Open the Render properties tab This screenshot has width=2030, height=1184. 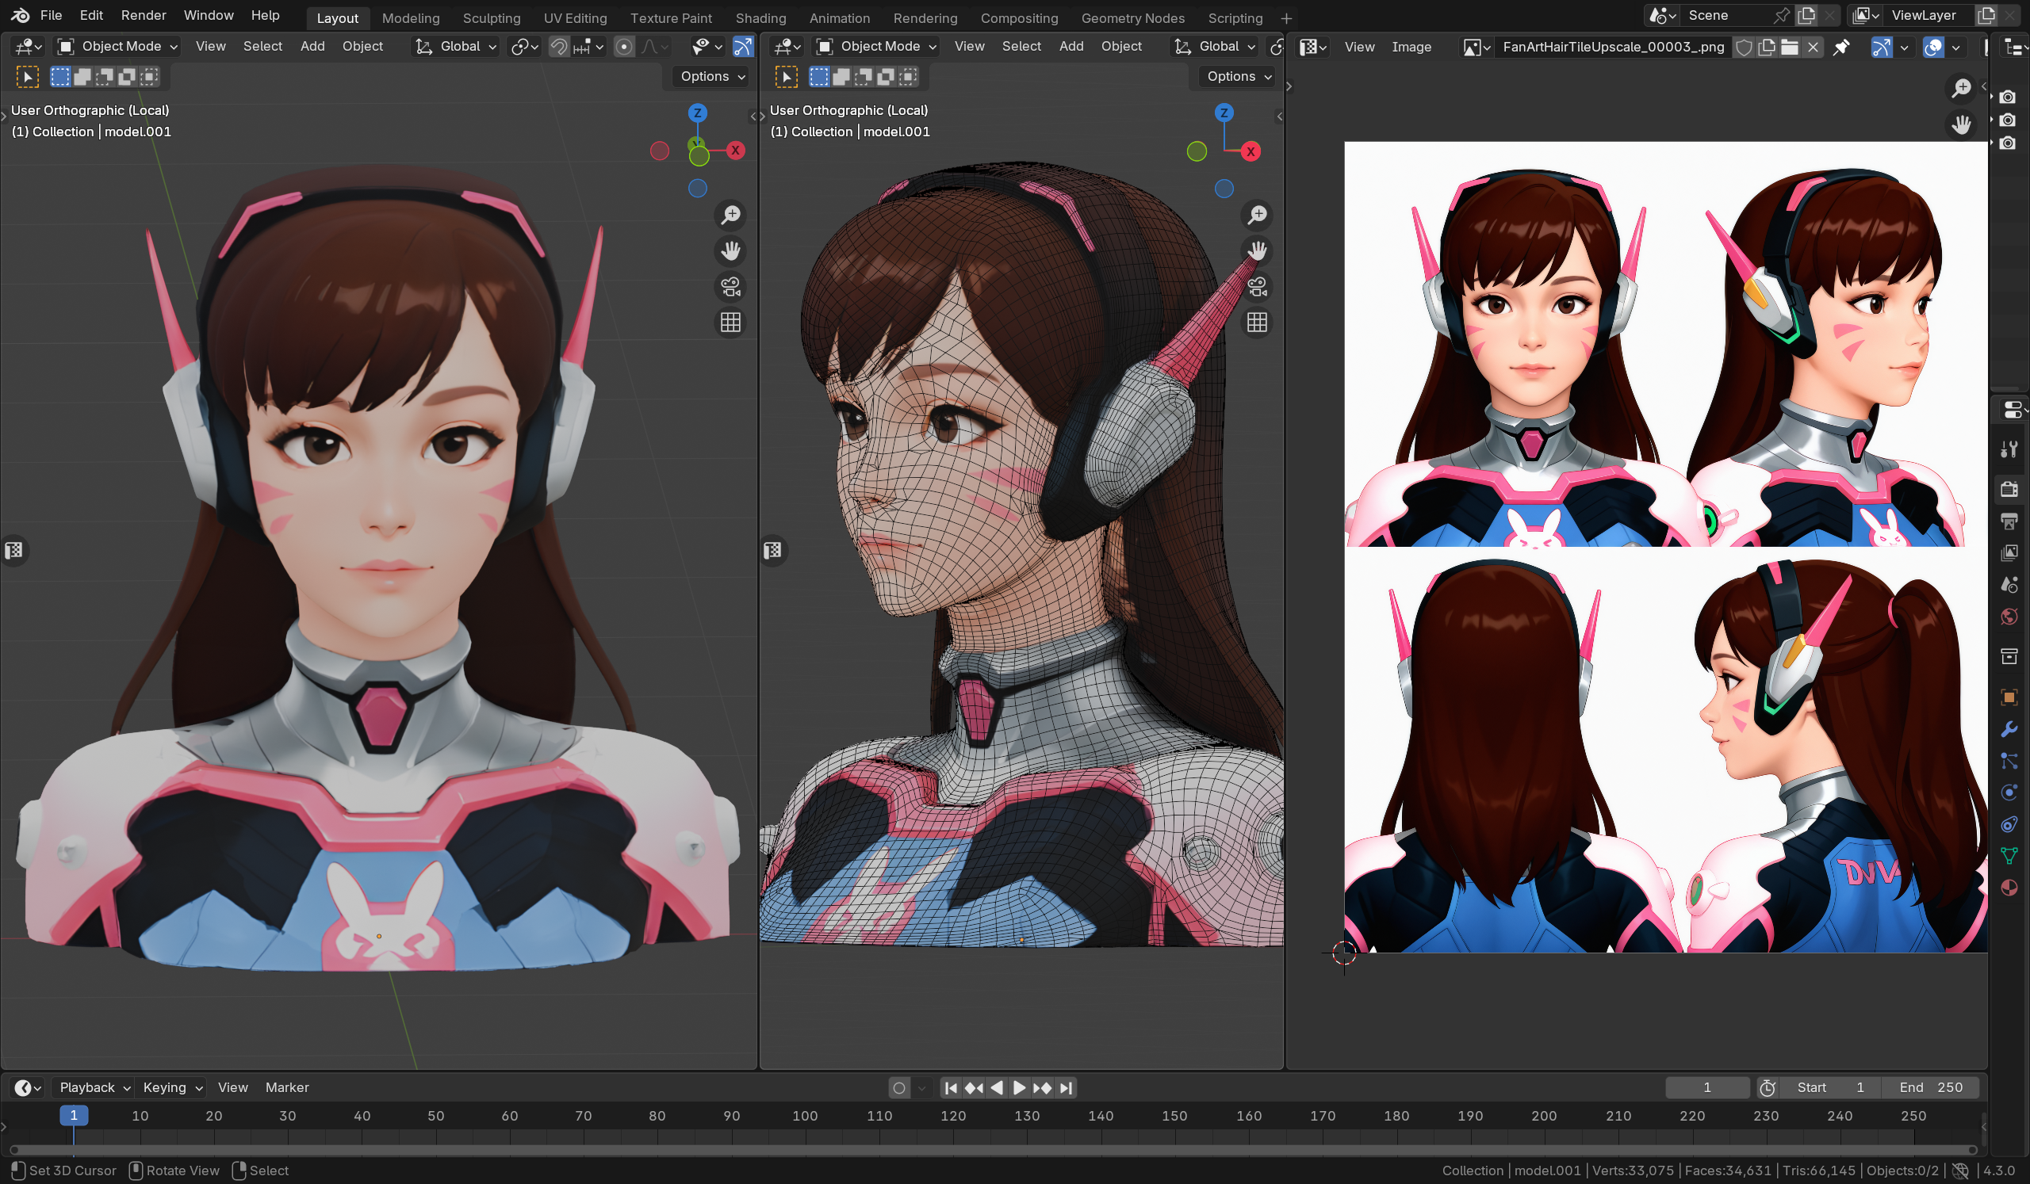click(x=2009, y=488)
